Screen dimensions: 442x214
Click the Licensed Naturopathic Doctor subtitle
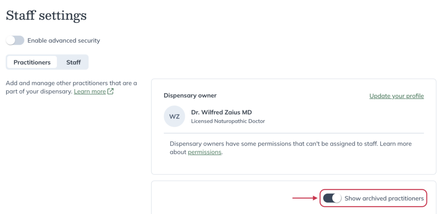[228, 121]
